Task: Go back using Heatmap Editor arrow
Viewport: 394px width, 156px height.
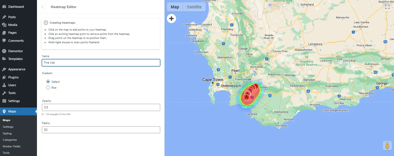Action: (x=42, y=7)
